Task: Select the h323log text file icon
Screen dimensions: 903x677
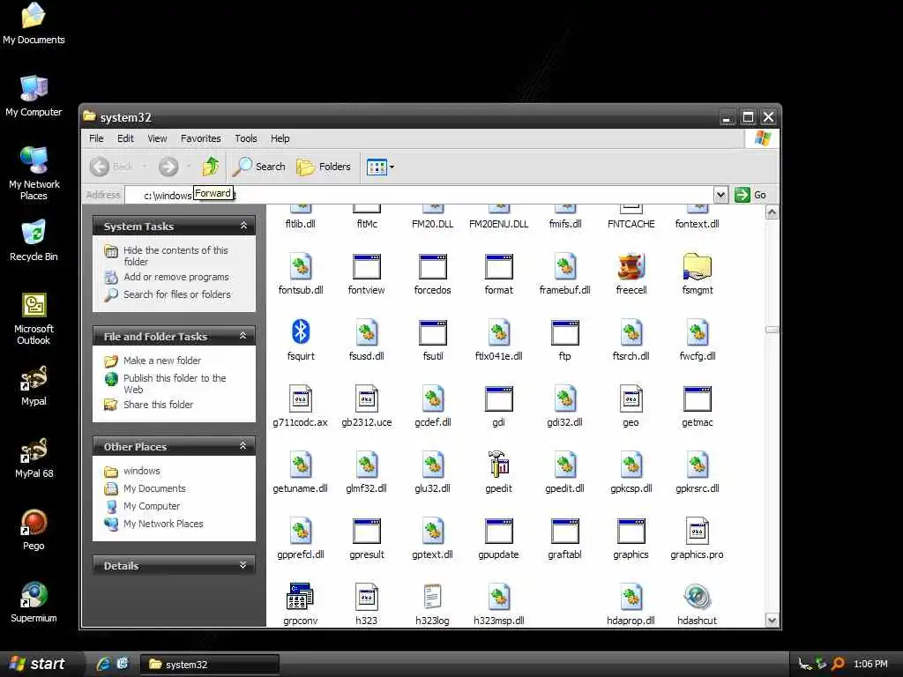Action: [x=432, y=597]
